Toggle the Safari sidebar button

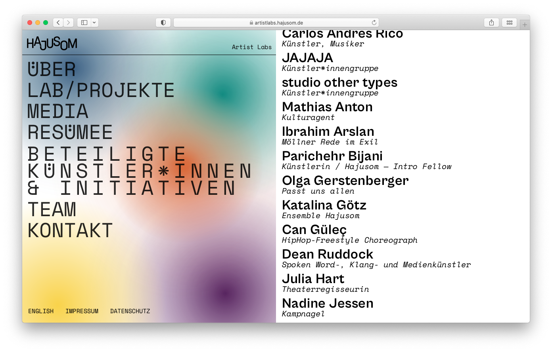[84, 23]
